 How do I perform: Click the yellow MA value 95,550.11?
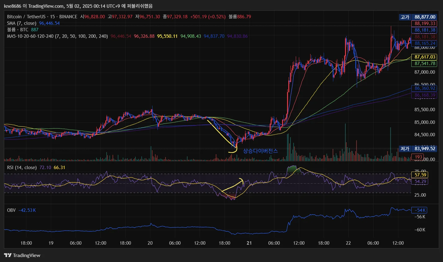167,36
